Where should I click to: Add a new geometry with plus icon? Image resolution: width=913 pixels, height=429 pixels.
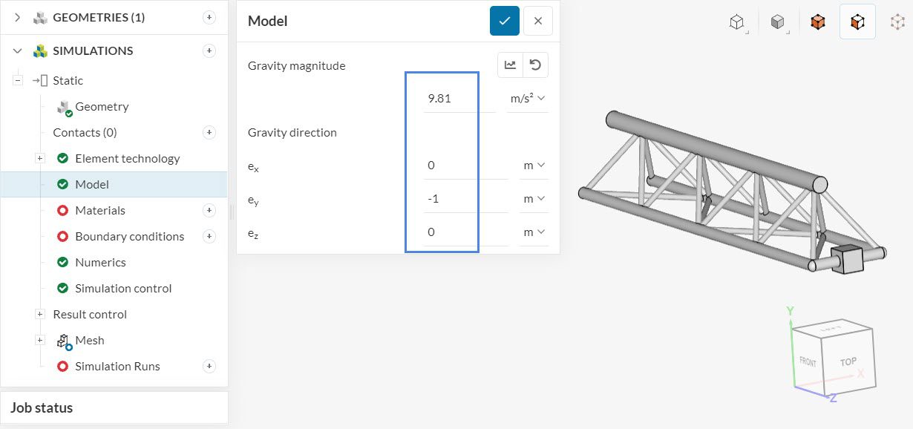pos(209,18)
